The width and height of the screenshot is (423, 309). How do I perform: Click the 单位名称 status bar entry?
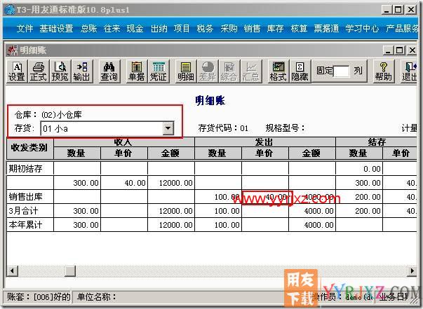click(x=97, y=296)
